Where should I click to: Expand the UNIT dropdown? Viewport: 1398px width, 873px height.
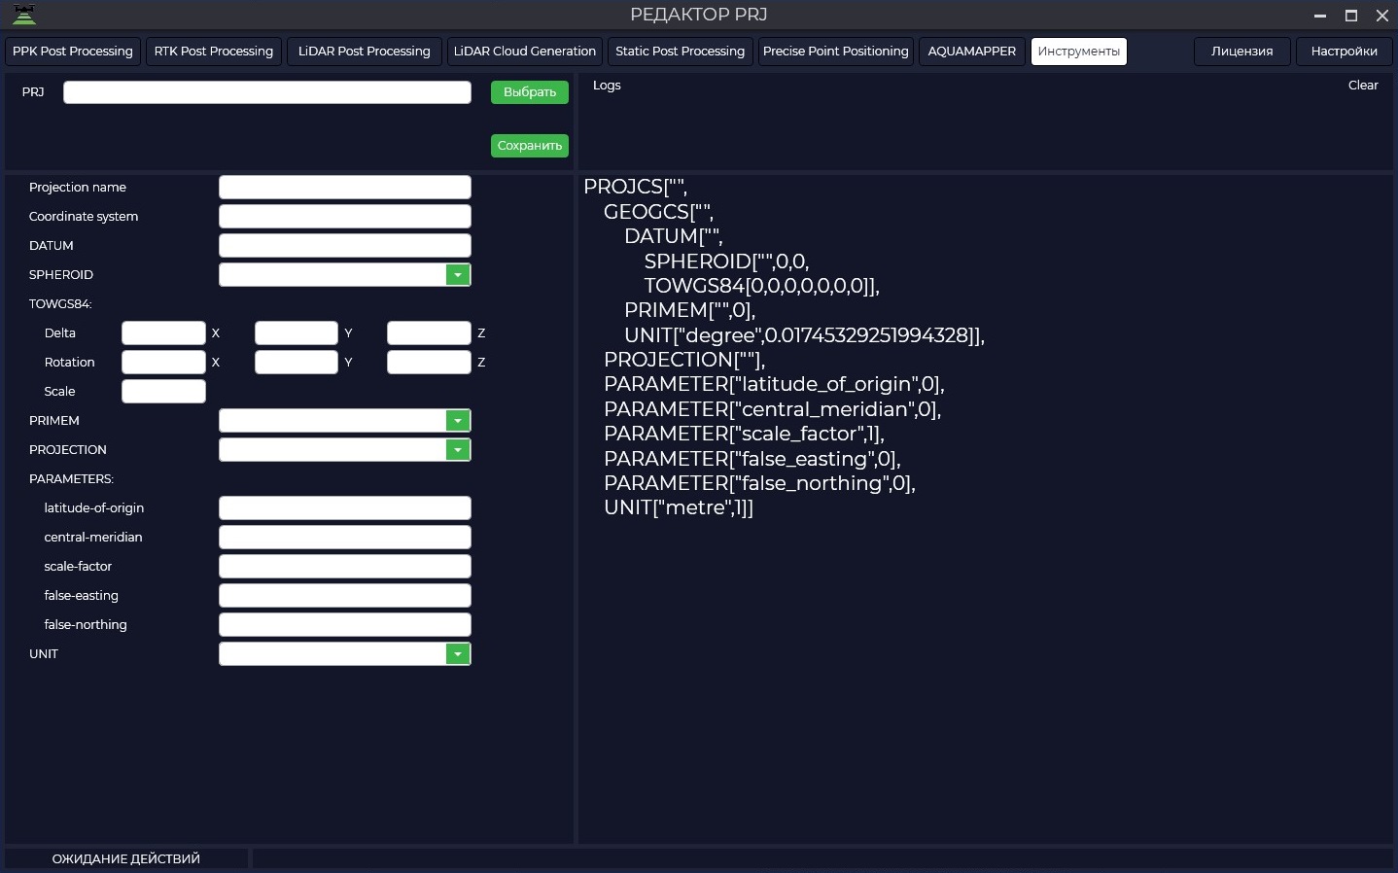pos(458,654)
